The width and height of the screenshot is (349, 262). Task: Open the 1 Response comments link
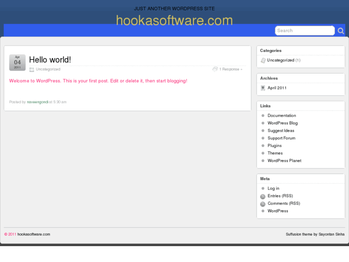[230, 69]
